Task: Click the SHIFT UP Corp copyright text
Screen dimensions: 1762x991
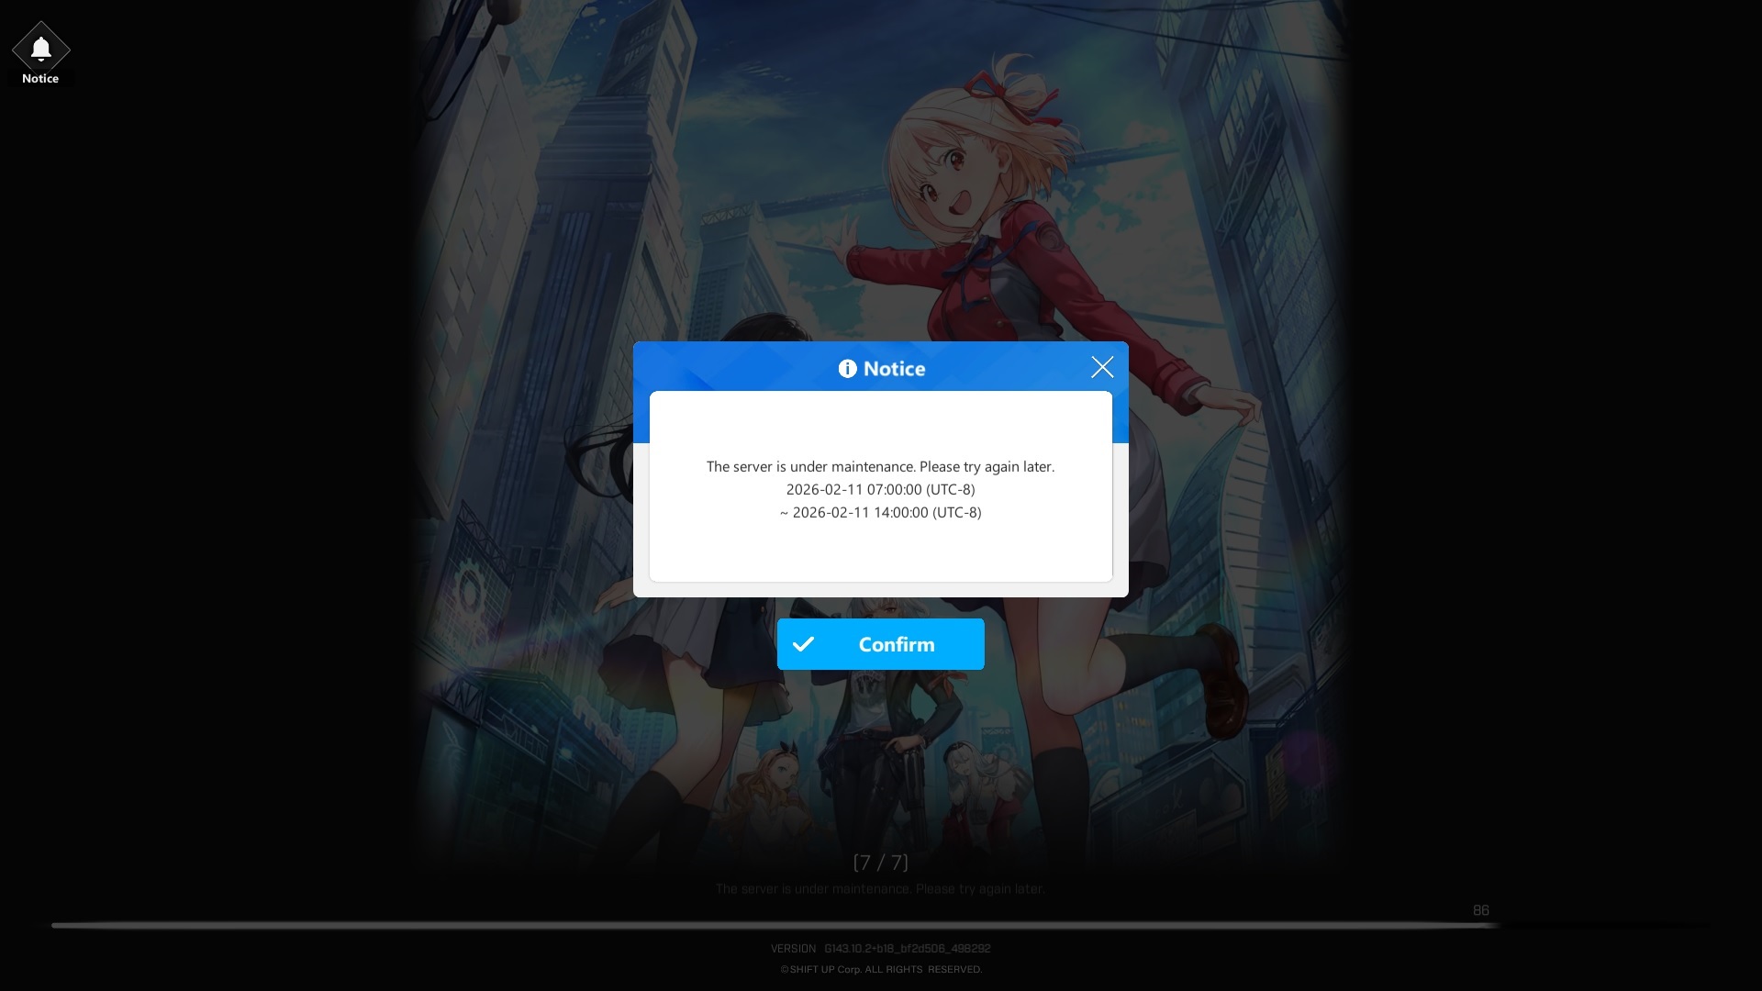Action: coord(880,969)
